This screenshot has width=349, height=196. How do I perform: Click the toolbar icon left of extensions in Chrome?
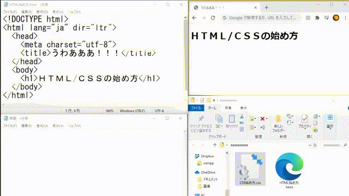pyautogui.click(x=308, y=18)
